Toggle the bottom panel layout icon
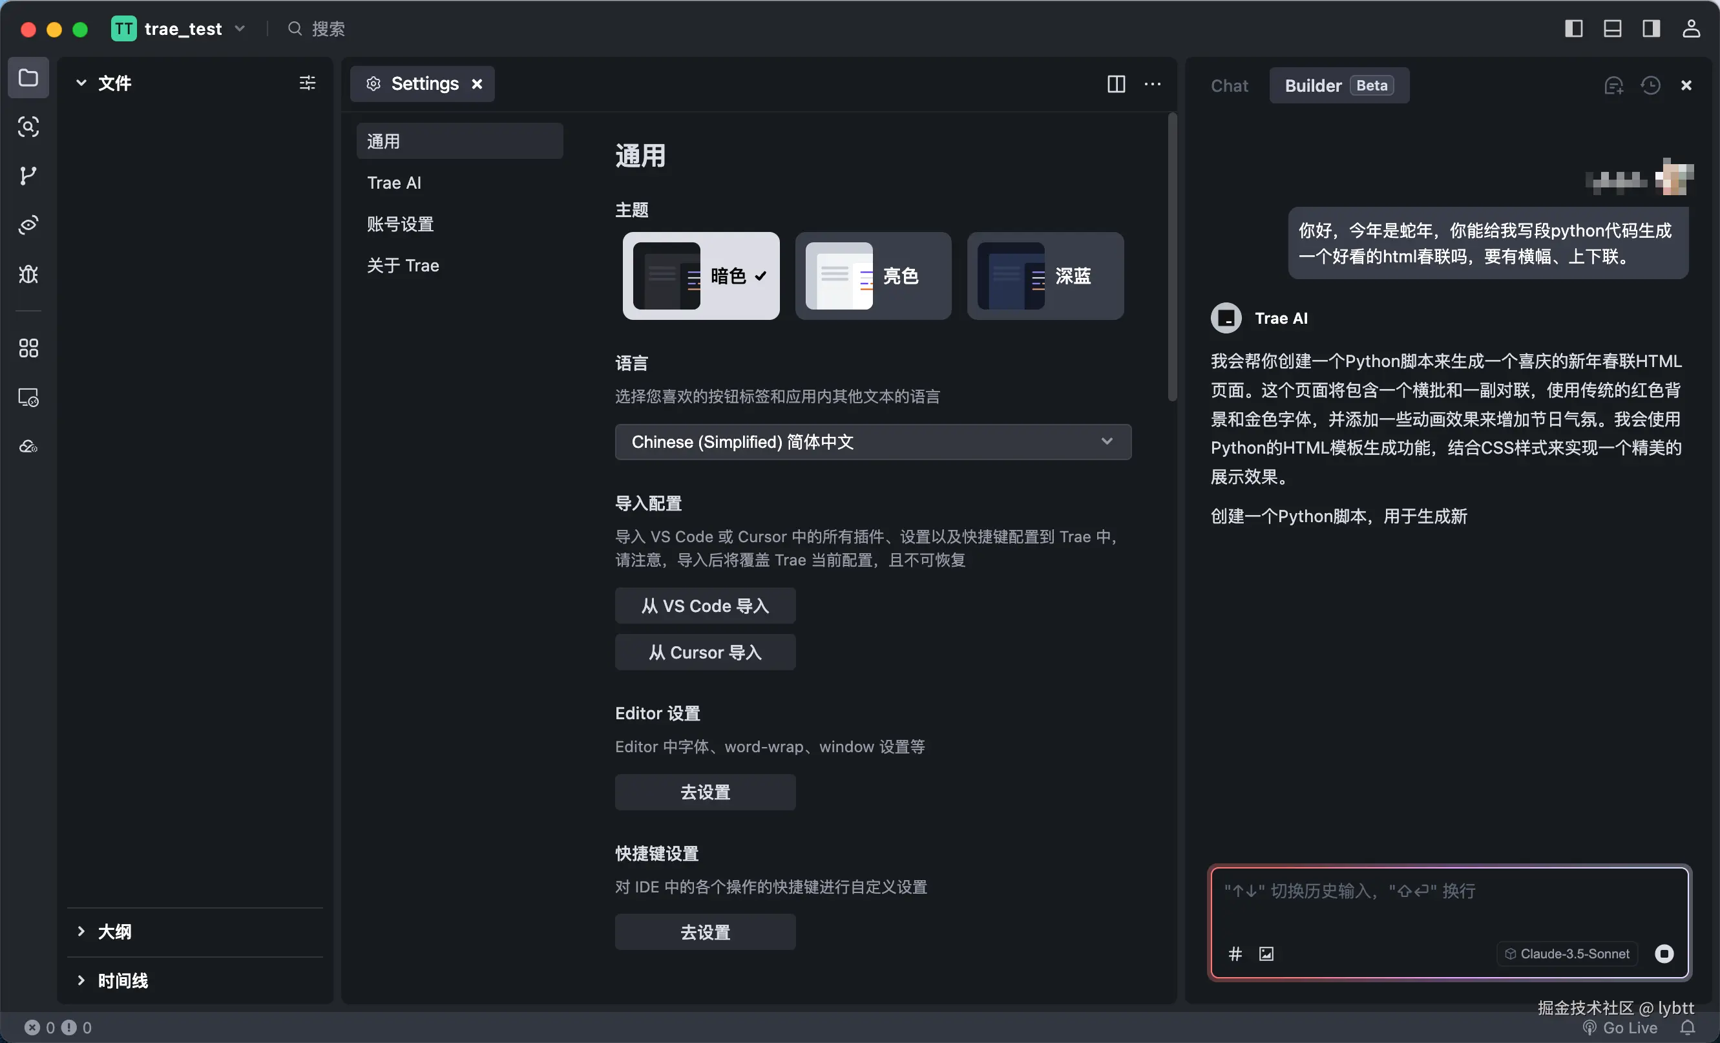This screenshot has width=1720, height=1043. (x=1612, y=28)
